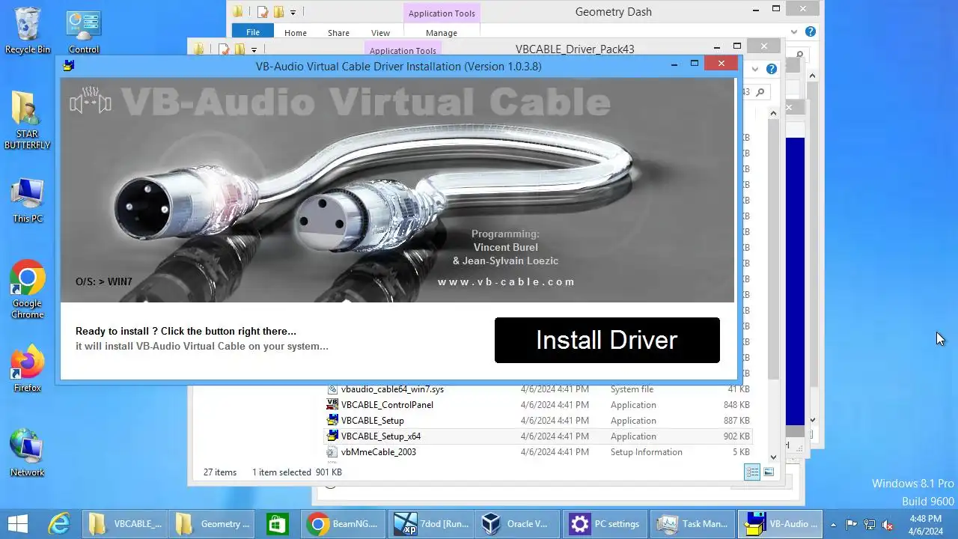Select Google Chrome desktop shortcut
The height and width of the screenshot is (539, 958).
point(28,290)
